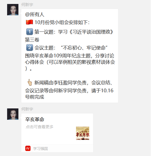The image size is (151, 156).
Task: Open the 辛亥革命 poster thumbnail
Action: [x=83, y=133]
